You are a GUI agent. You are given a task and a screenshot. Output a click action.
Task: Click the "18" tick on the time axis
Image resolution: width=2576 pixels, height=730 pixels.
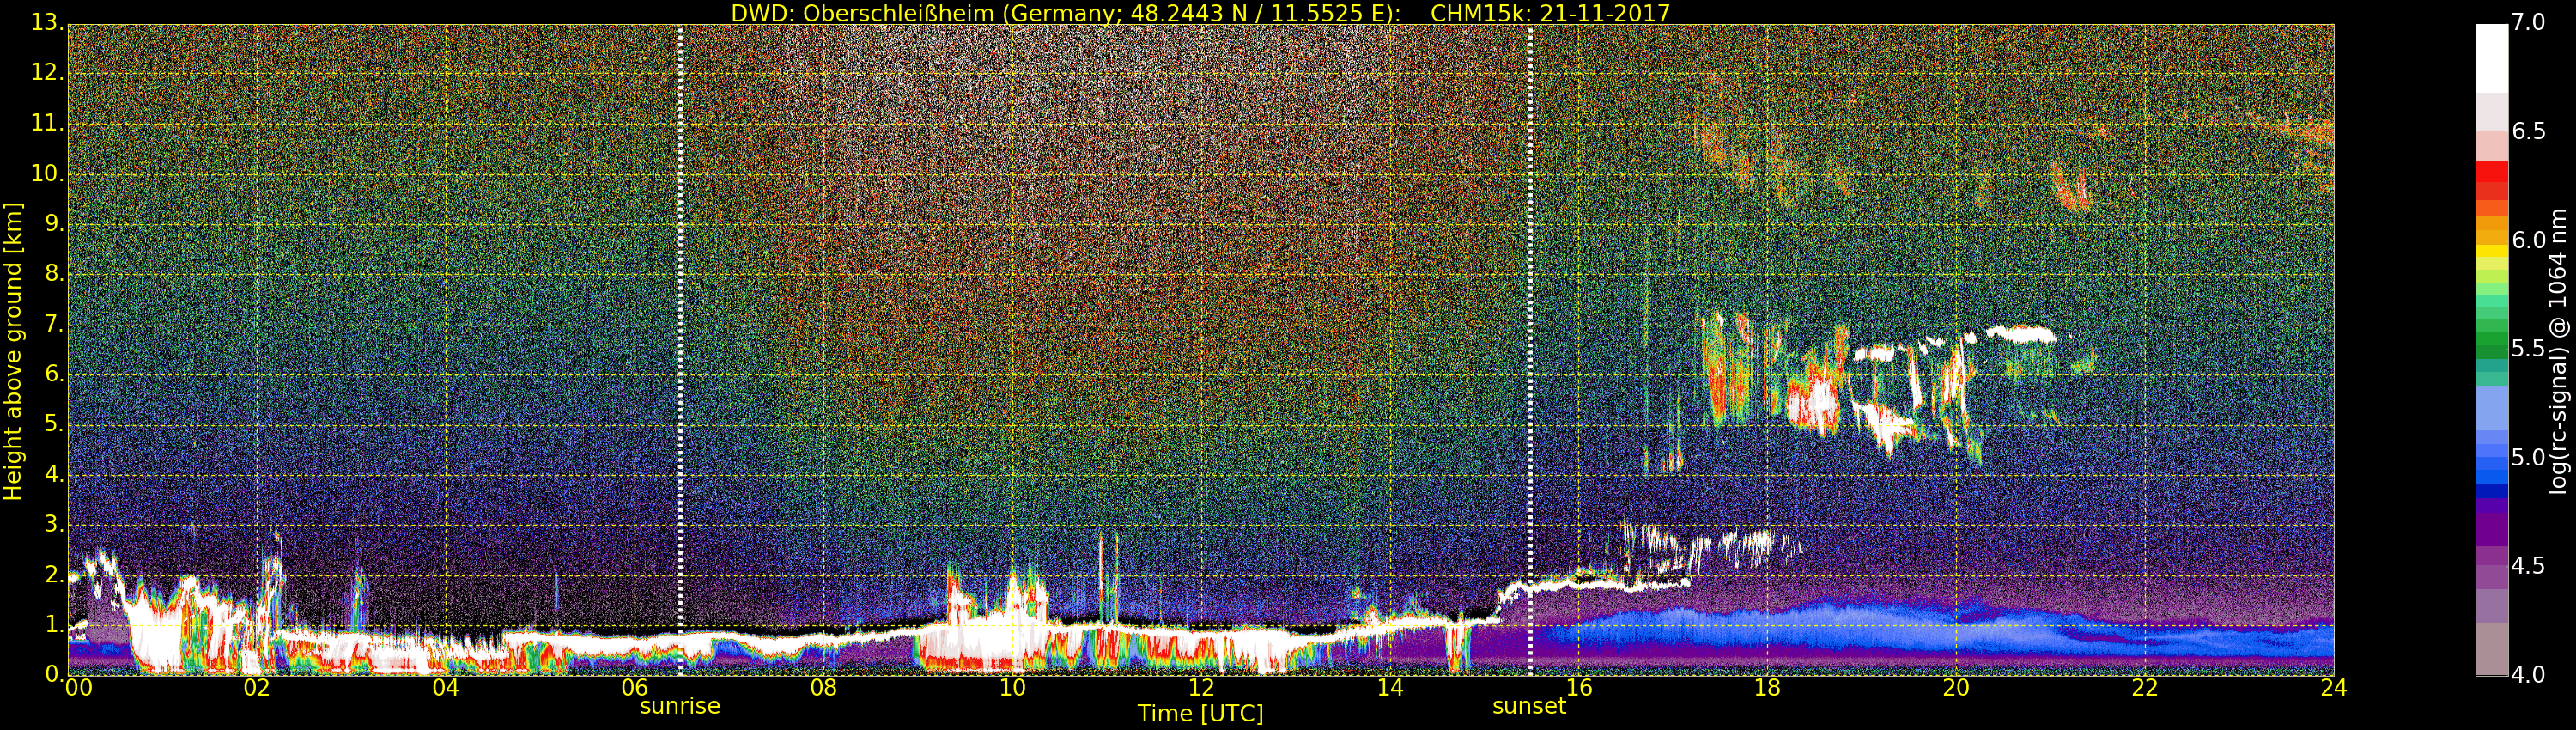1767,688
